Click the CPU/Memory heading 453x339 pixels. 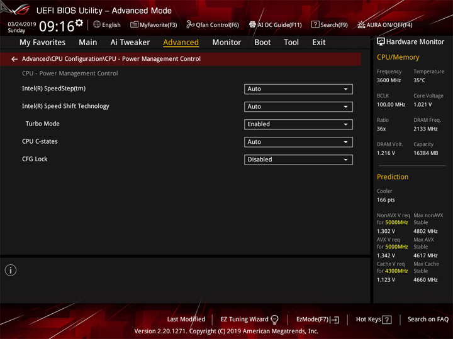pyautogui.click(x=398, y=57)
